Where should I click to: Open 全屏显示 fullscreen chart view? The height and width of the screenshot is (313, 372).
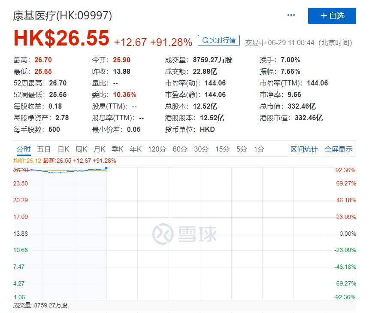click(x=339, y=149)
